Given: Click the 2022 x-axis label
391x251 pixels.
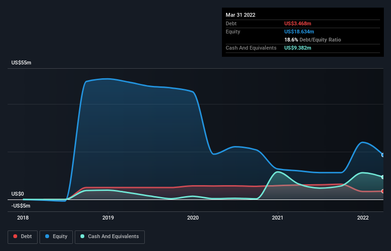Looking at the screenshot, I should click(363, 218).
